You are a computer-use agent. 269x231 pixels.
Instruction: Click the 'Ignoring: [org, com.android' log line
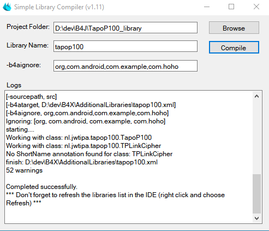(86, 121)
